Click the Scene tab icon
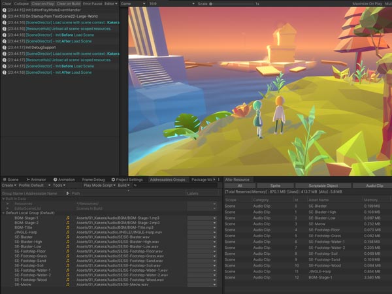Image resolution: width=392 pixels, height=294 pixels. [4, 179]
